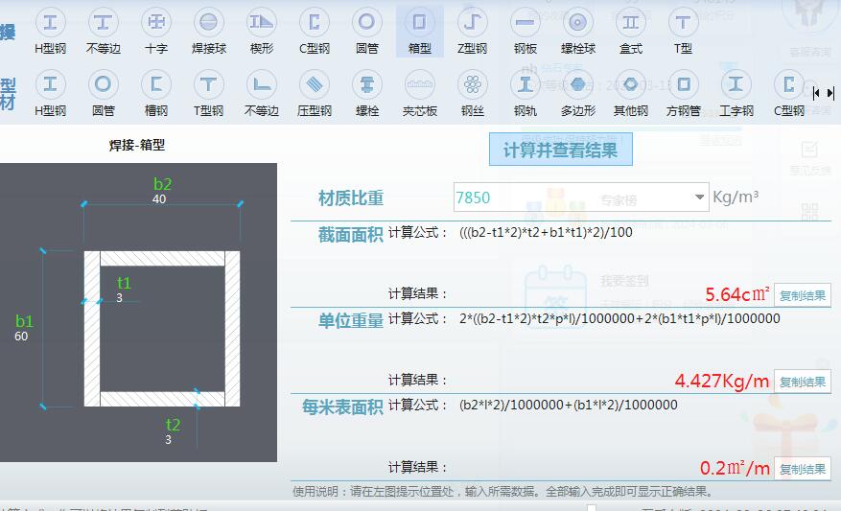Select the 方钢管 square tube icon
Image resolution: width=841 pixels, height=511 pixels.
[684, 93]
